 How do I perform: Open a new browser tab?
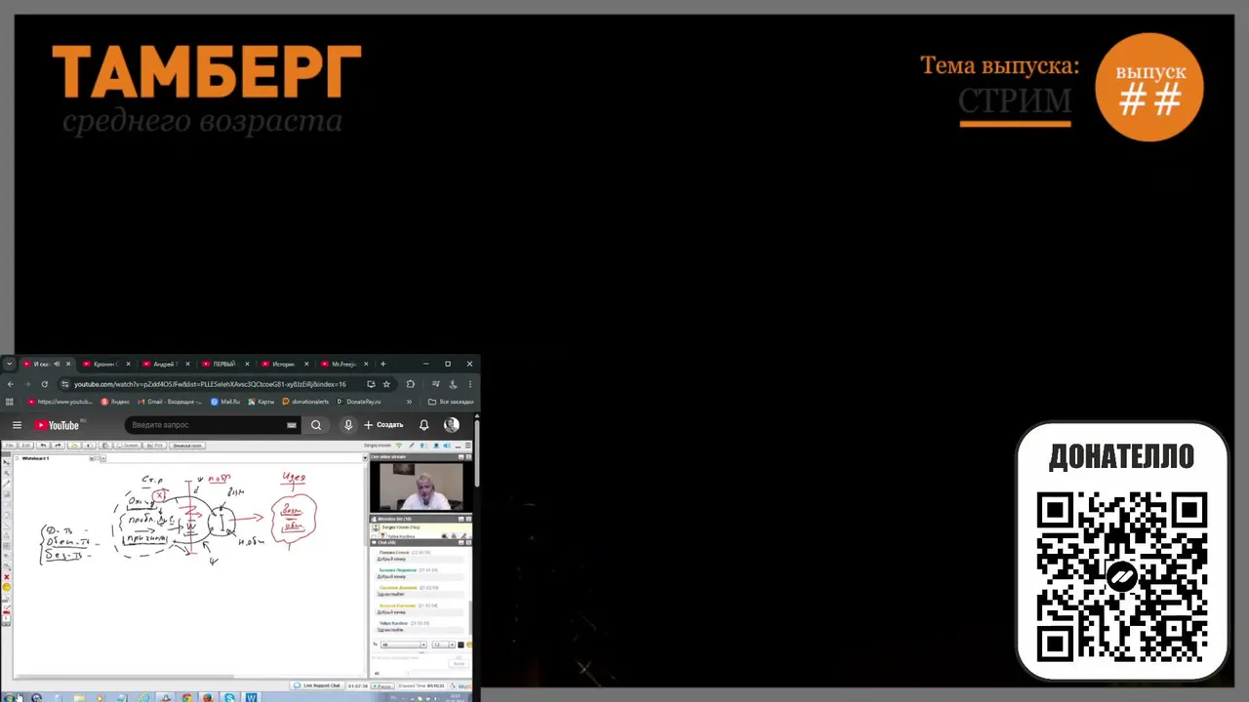pyautogui.click(x=383, y=364)
